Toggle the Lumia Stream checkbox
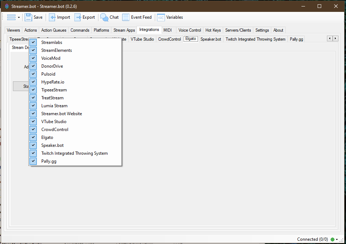This screenshot has width=346, height=244. pyautogui.click(x=33, y=106)
